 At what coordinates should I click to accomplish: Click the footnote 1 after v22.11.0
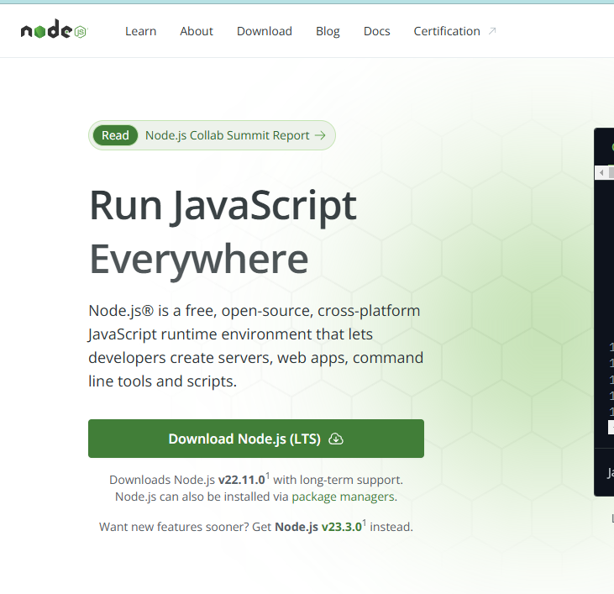coord(268,476)
